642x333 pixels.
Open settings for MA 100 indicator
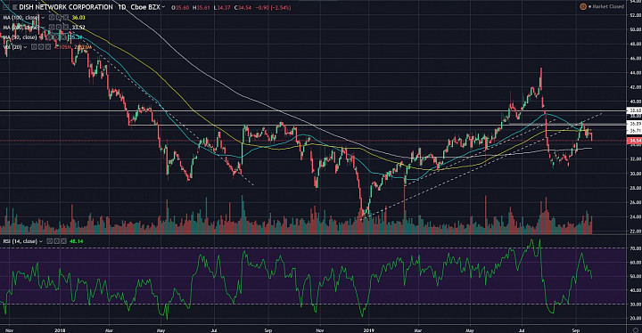click(x=59, y=18)
